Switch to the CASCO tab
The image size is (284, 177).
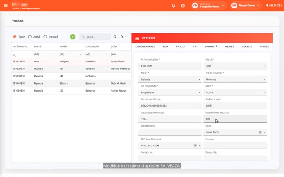tap(180, 46)
